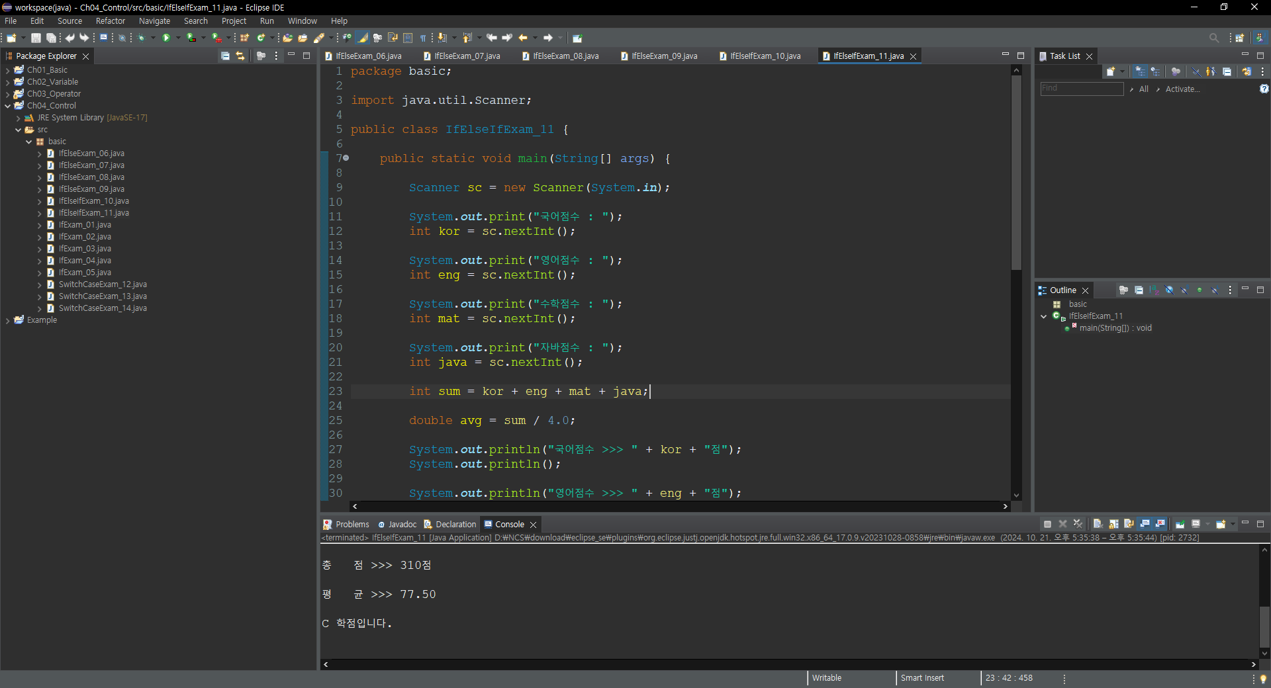
Task: Switch to IfElseExam_09.java editor tab
Action: [659, 56]
